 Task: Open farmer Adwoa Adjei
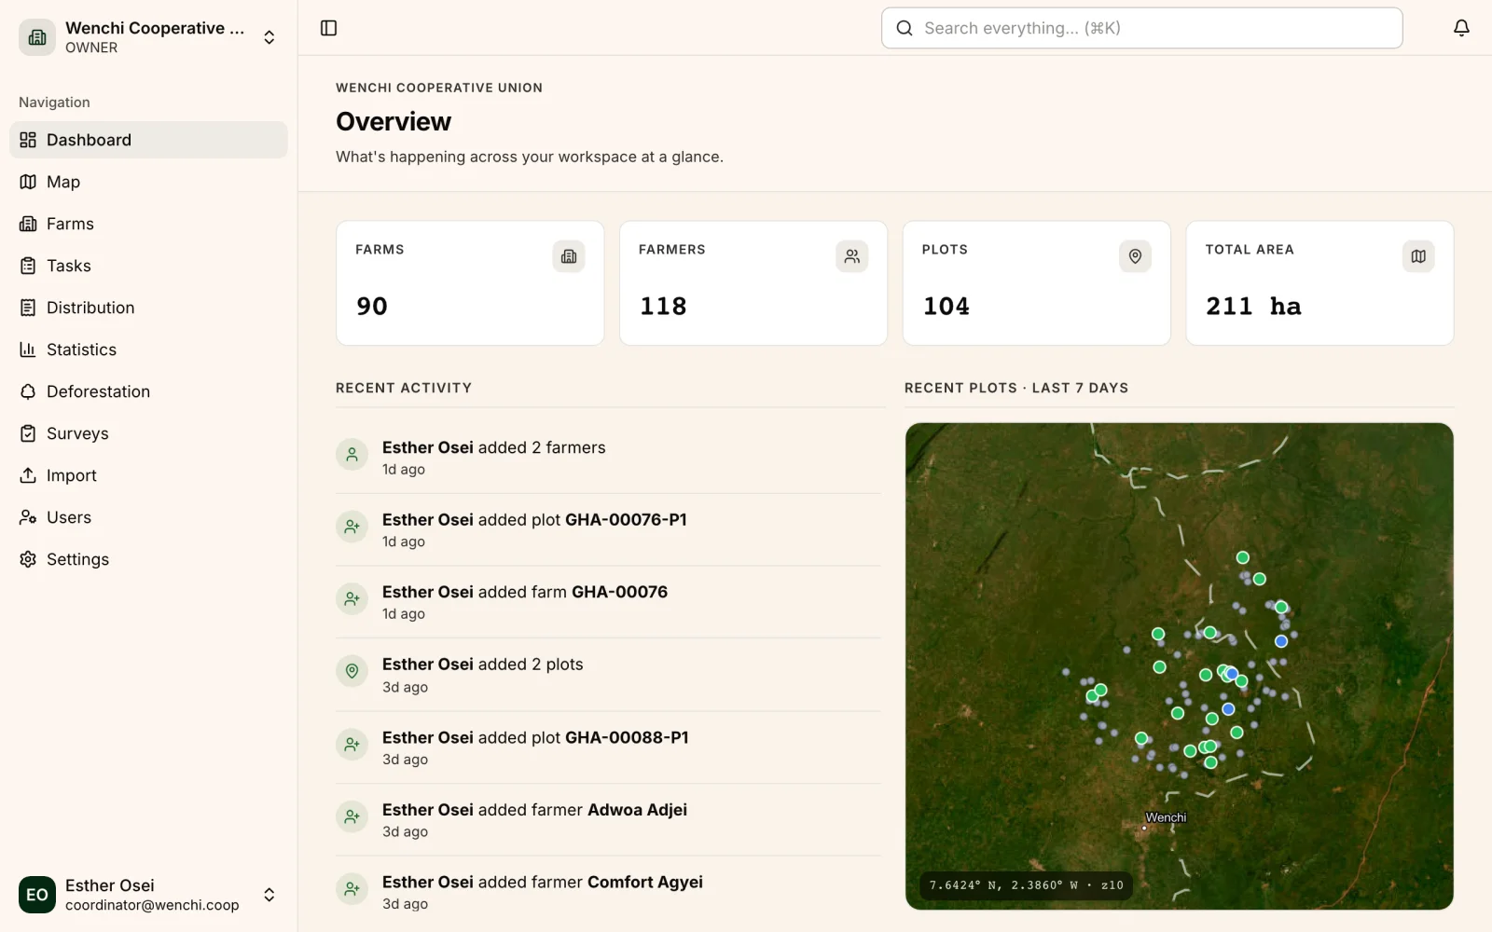[637, 810]
